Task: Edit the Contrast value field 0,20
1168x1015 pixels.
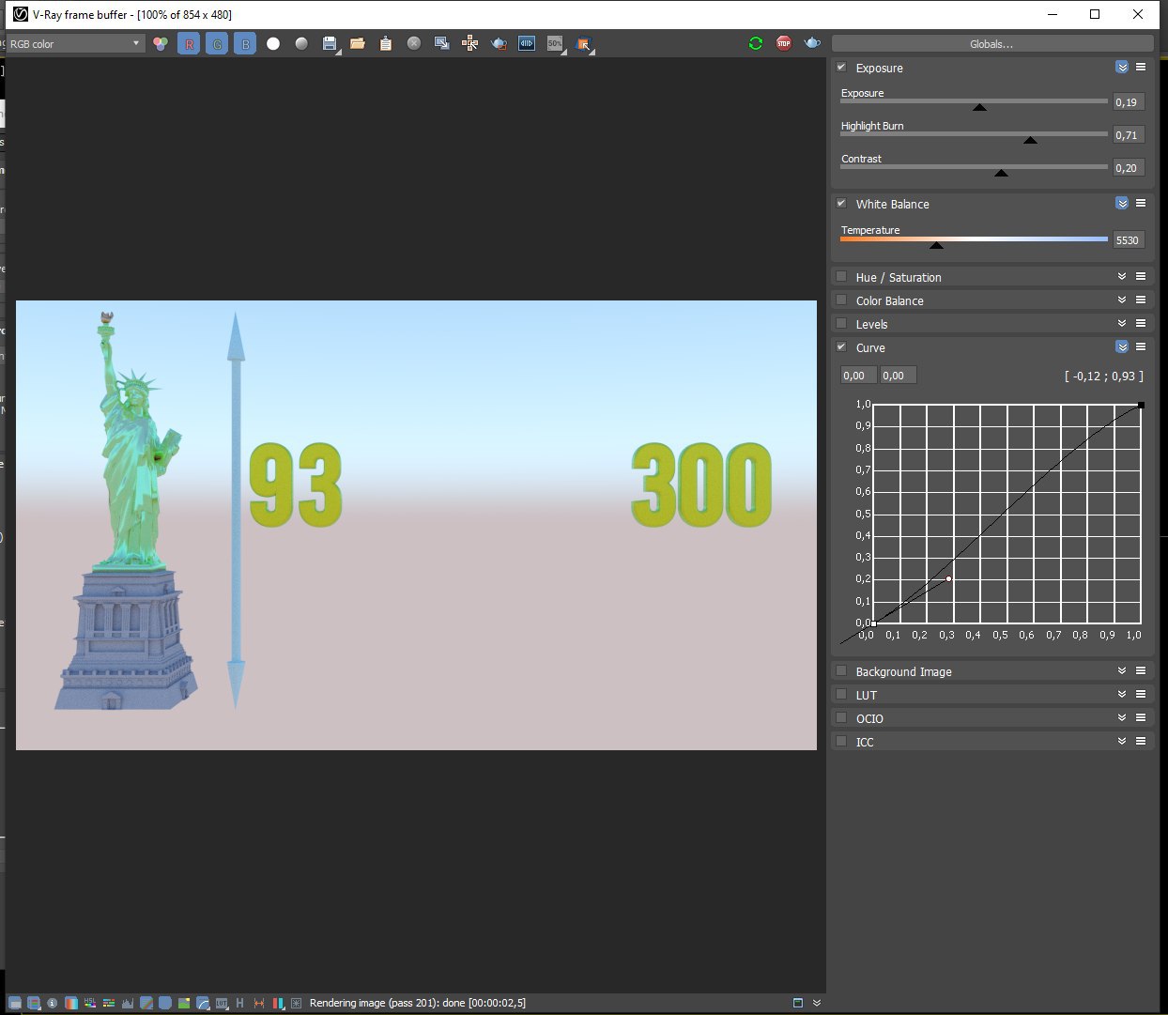Action: [x=1129, y=168]
